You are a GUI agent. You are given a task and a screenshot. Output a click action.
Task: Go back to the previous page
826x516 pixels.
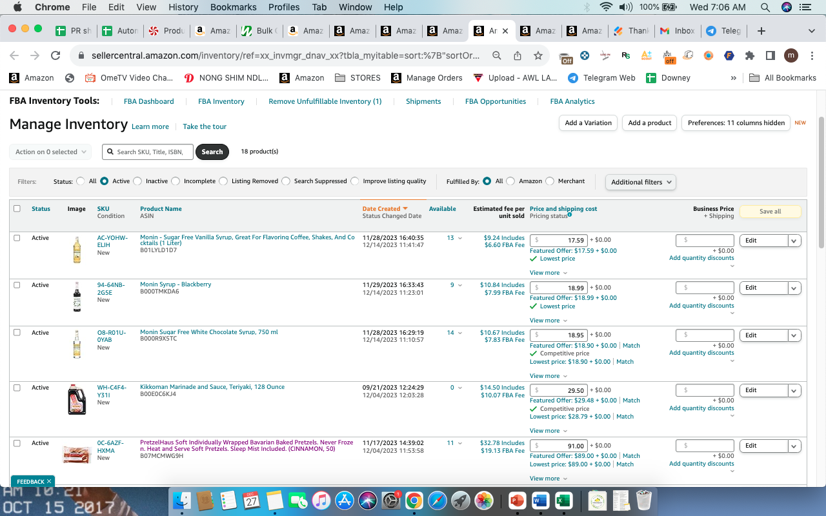tap(14, 56)
